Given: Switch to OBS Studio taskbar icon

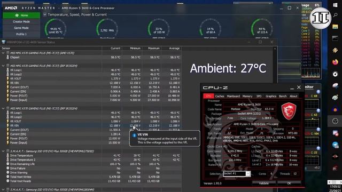Looking at the screenshot, I should tap(335, 121).
